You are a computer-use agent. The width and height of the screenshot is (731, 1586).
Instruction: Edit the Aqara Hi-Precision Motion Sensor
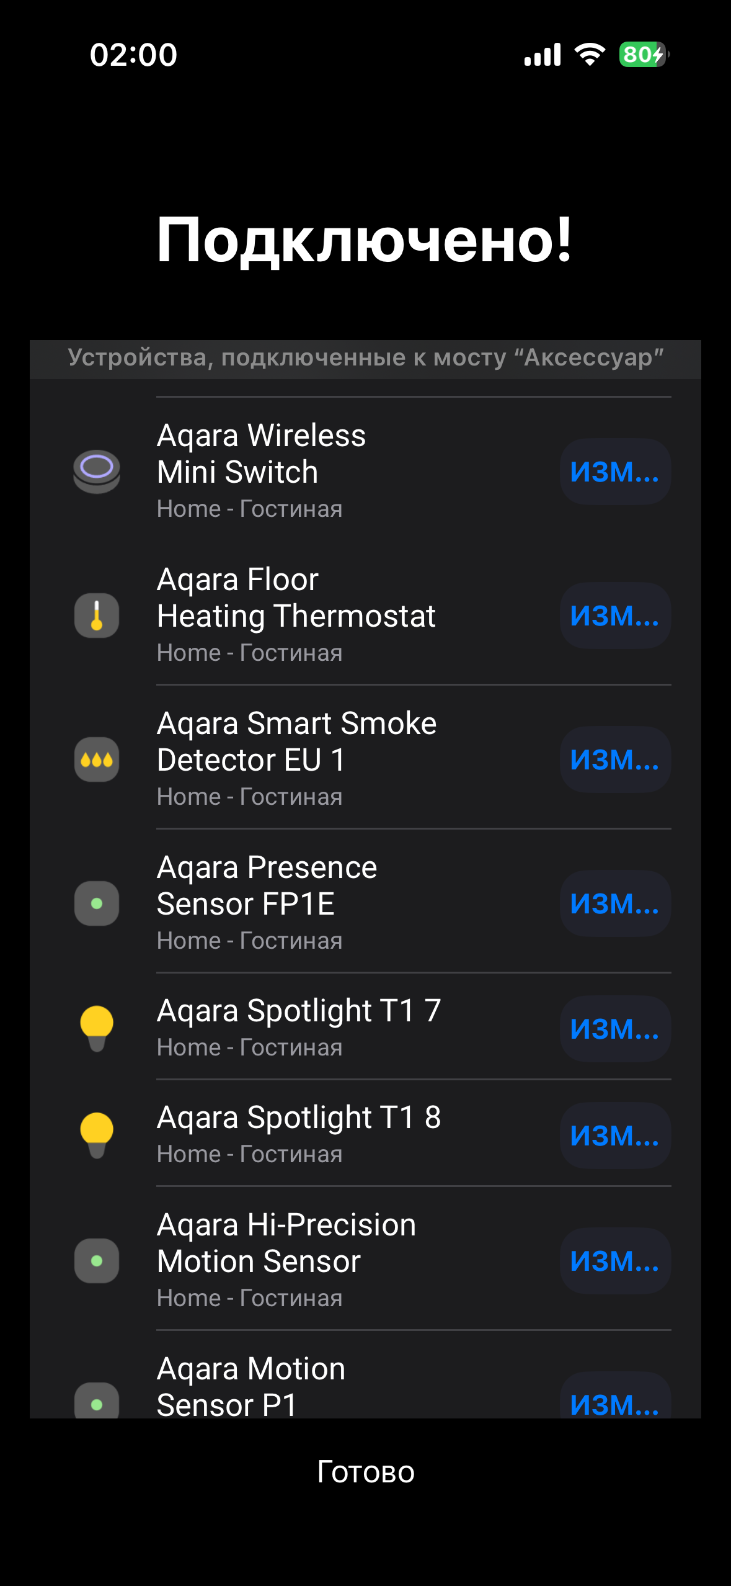(x=615, y=1261)
